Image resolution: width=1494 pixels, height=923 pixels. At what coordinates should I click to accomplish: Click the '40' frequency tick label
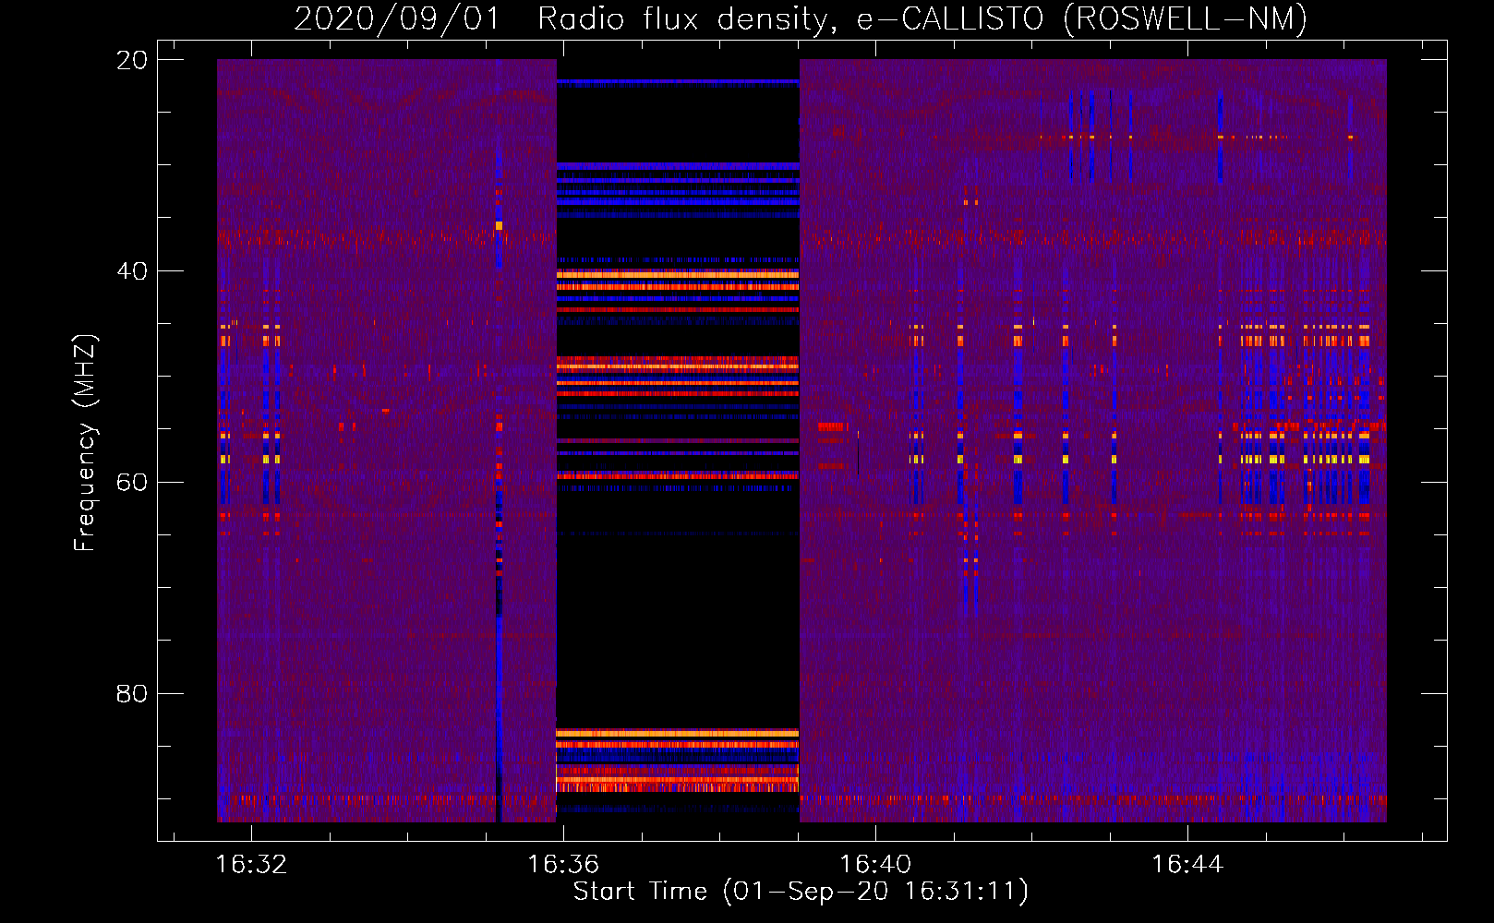point(132,271)
